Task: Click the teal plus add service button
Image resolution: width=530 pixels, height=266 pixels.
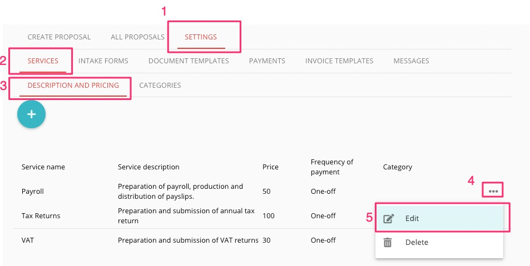Action: tap(32, 114)
